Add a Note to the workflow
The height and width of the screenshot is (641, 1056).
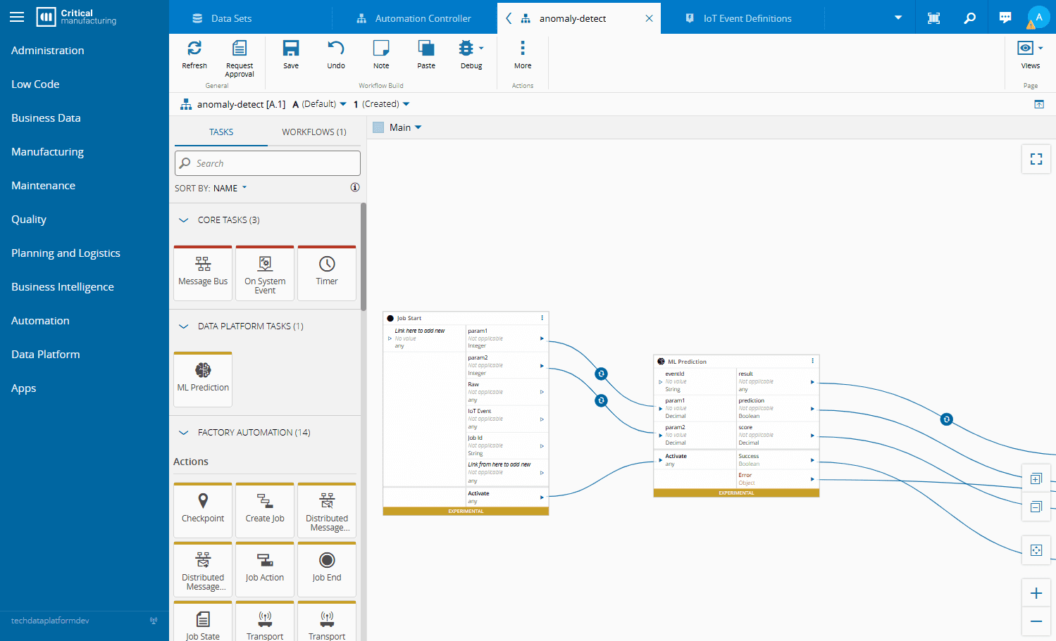tap(380, 54)
